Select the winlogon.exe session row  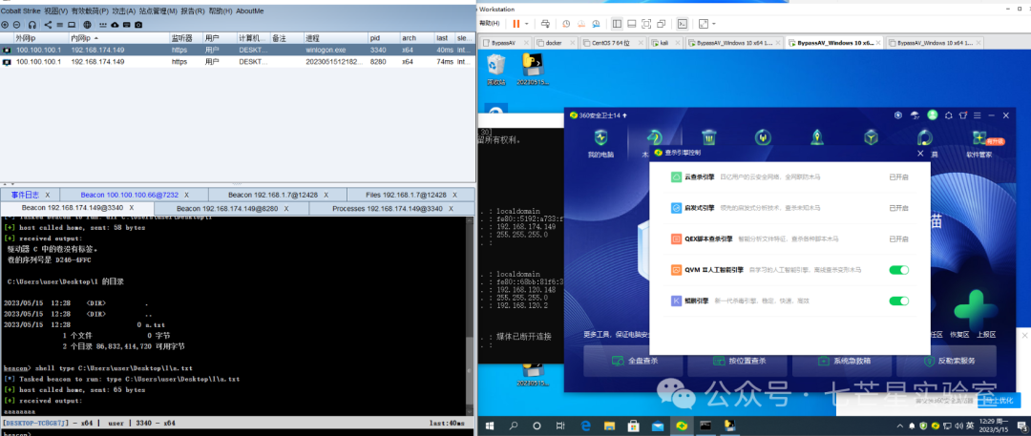238,50
